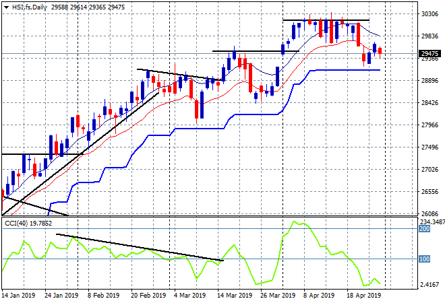Click the 14 Jan 2019 date label
The image size is (445, 303).
pos(19,296)
